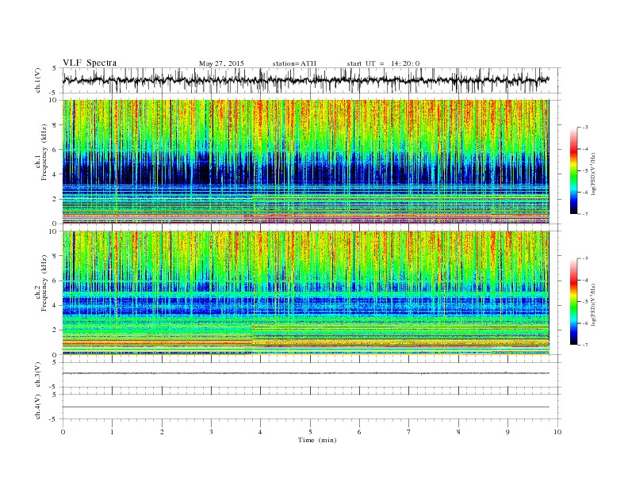Click the date "May 27, 2015"
This screenshot has width=628, height=485.
(x=221, y=63)
